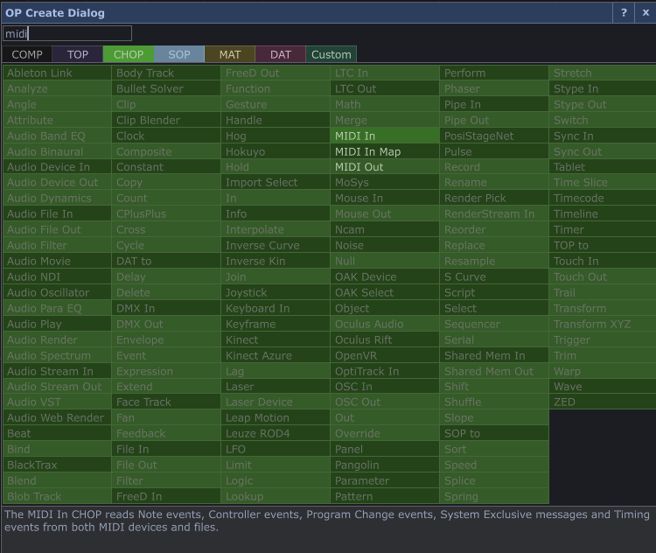Select the SOP to operator
The height and width of the screenshot is (553, 656).
click(494, 433)
